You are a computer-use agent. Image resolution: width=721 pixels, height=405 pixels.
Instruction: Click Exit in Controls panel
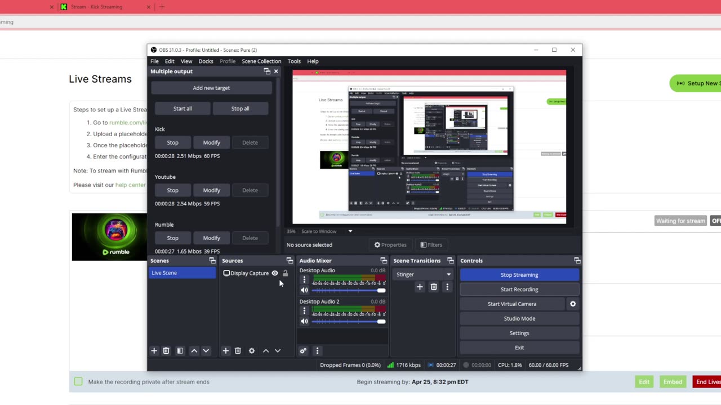[519, 348]
